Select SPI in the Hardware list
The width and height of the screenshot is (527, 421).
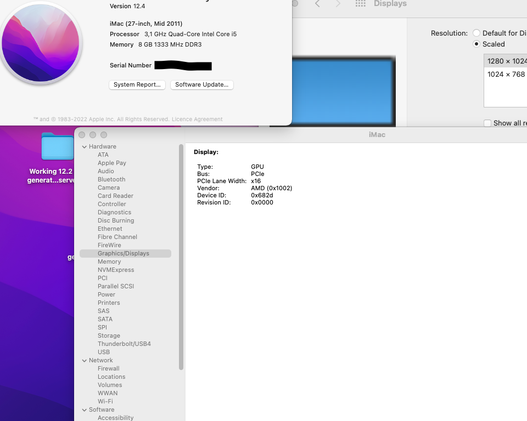click(103, 327)
